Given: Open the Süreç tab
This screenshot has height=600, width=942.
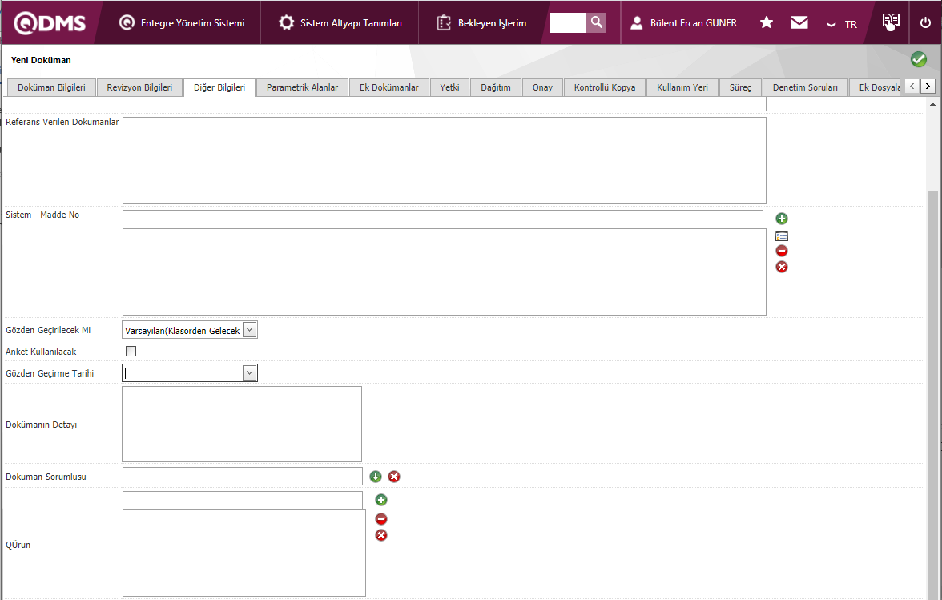Looking at the screenshot, I should (740, 87).
